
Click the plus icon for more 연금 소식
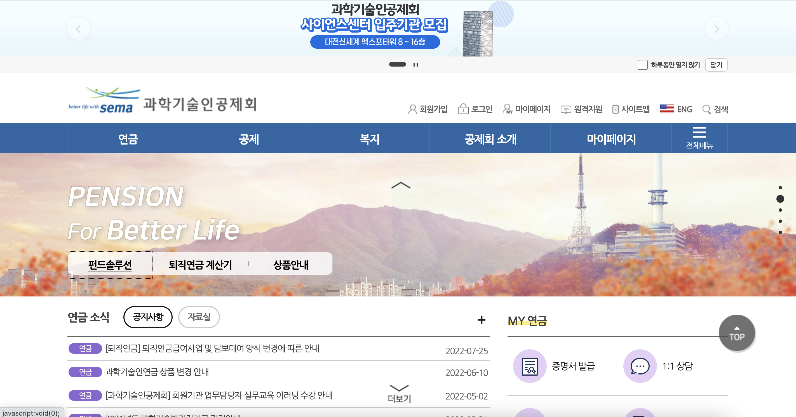482,320
